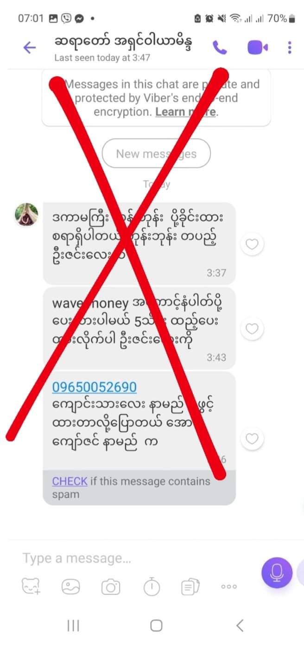Open the Learn more encryption link
Image resolution: width=304 pixels, height=647 pixels.
tap(185, 112)
